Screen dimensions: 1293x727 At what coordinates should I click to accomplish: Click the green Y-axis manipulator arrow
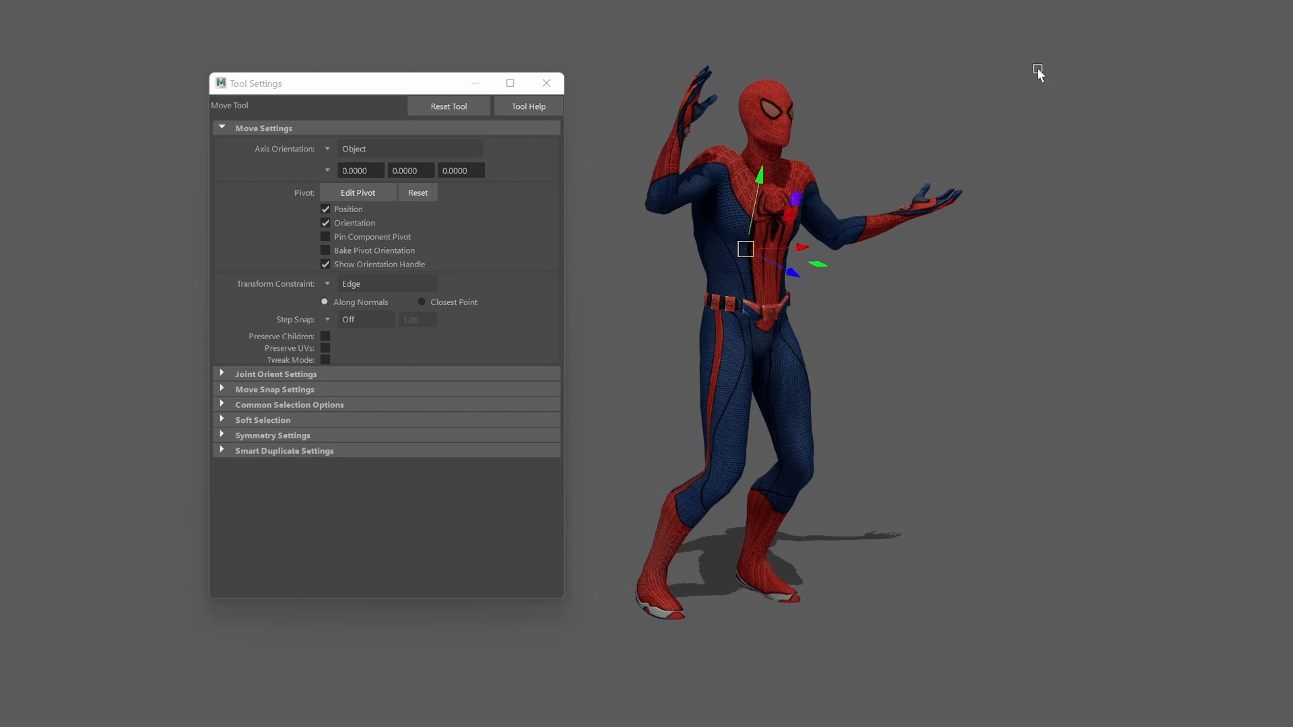(x=760, y=175)
